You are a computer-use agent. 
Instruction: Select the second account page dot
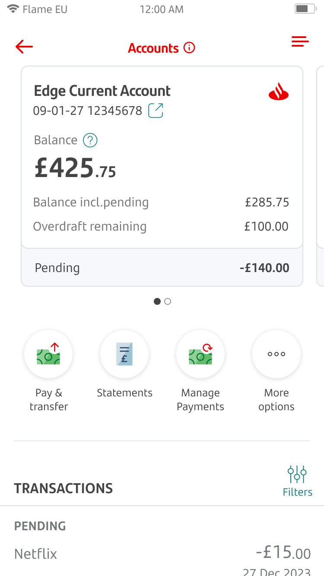click(x=168, y=301)
